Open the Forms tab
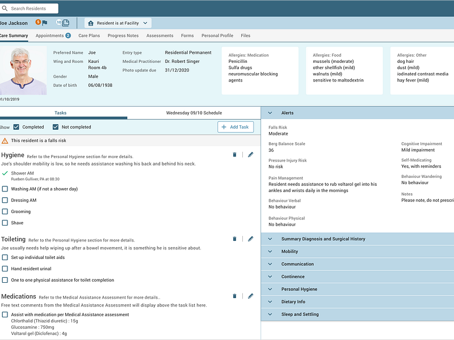 point(187,36)
